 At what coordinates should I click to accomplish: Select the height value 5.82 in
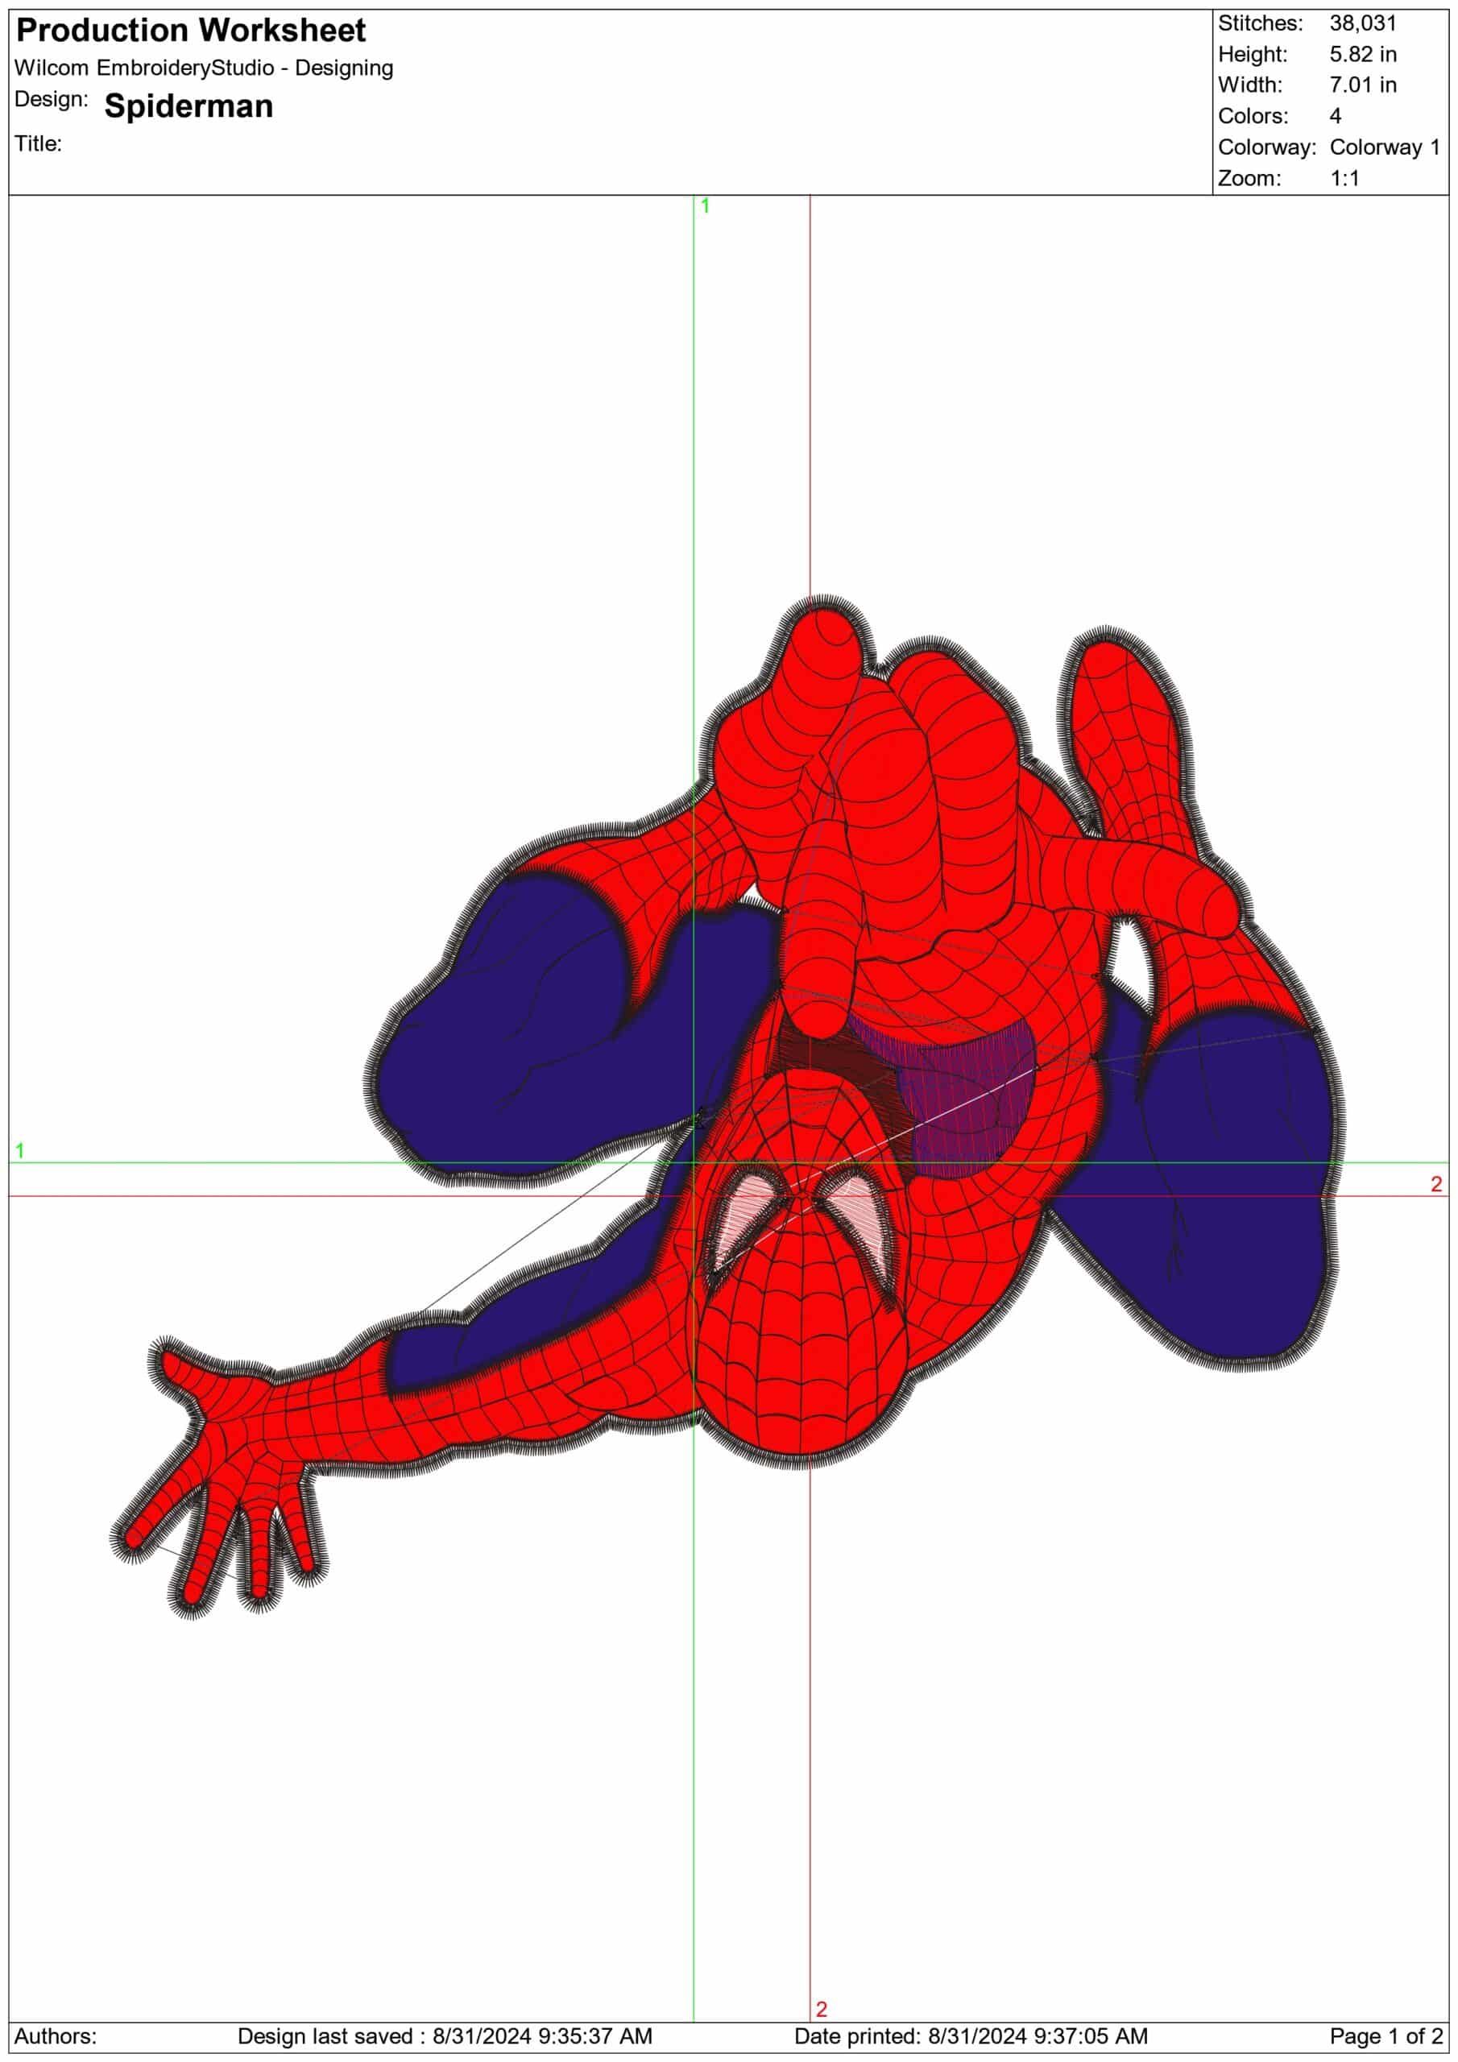pos(1363,55)
